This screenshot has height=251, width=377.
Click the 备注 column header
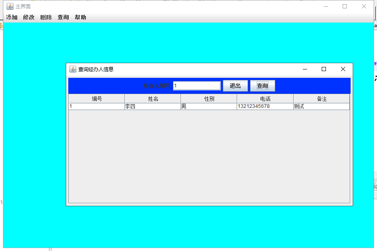321,99
